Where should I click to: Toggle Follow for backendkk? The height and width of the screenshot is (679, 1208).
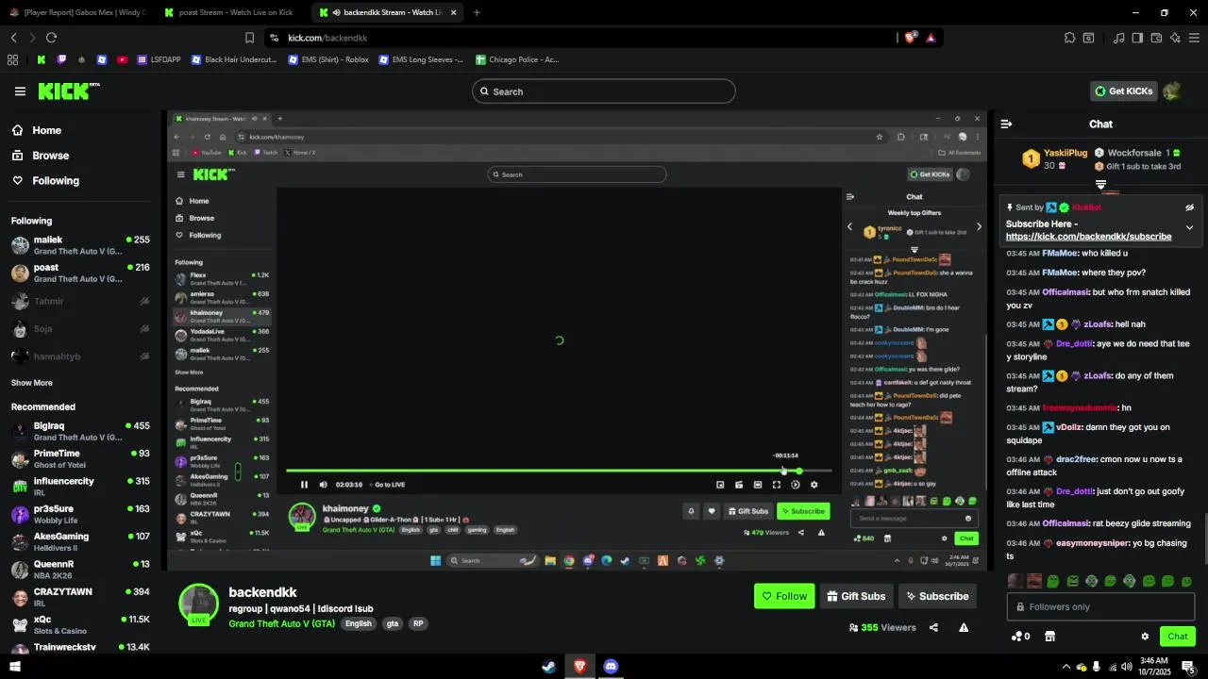[x=784, y=596]
